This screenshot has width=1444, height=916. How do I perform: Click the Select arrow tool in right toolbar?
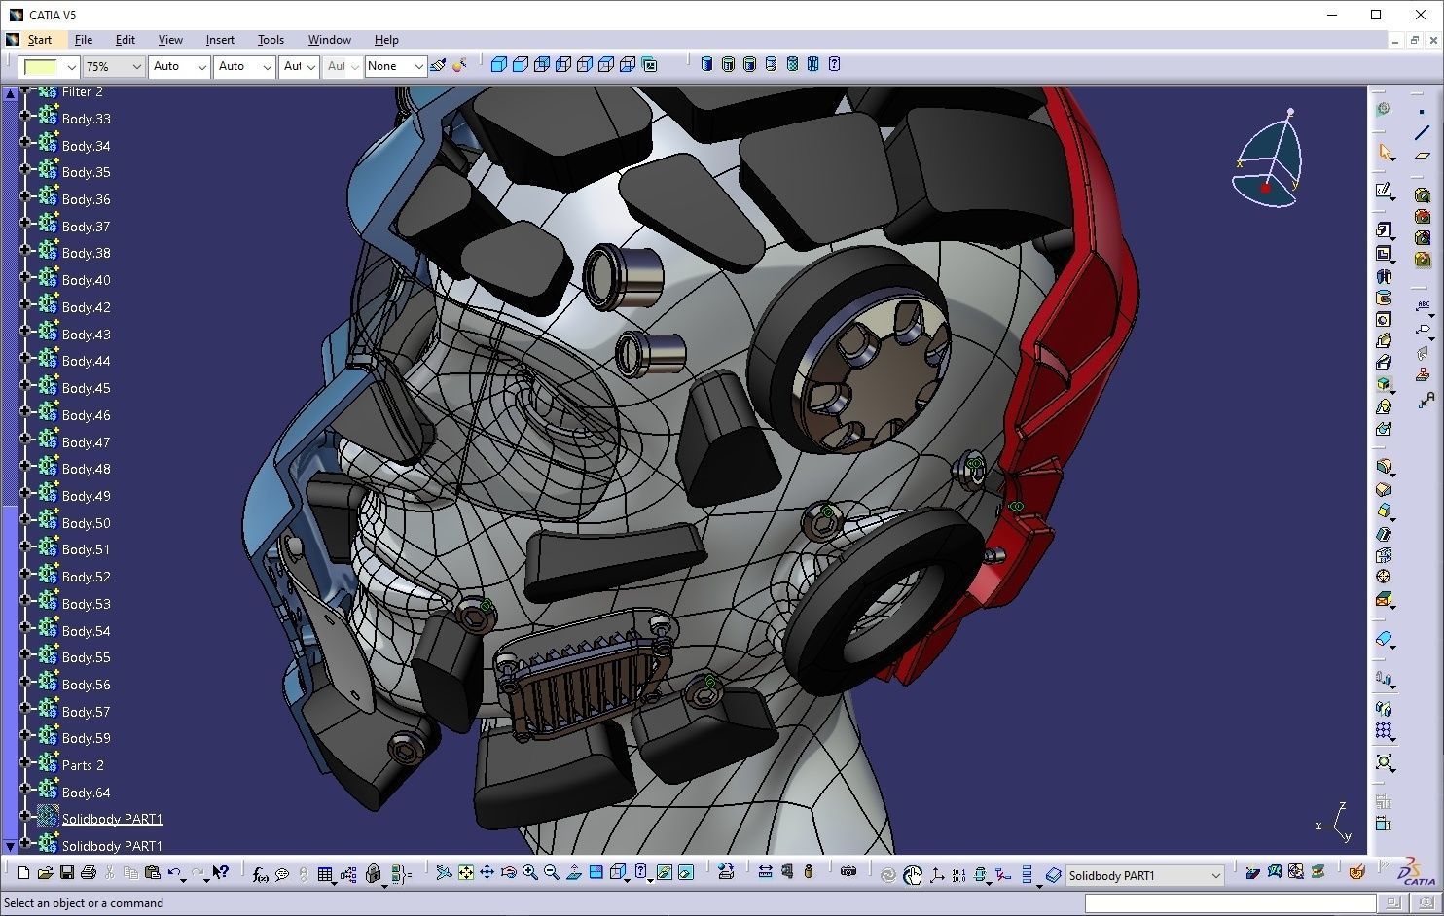[1385, 152]
